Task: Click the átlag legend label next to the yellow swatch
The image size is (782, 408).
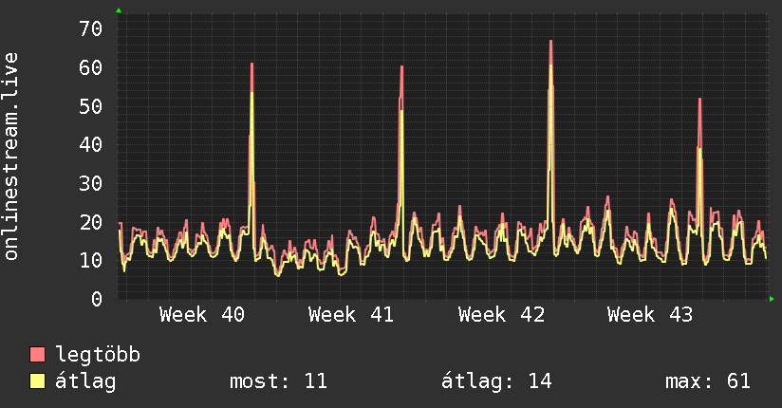Action: (x=85, y=381)
